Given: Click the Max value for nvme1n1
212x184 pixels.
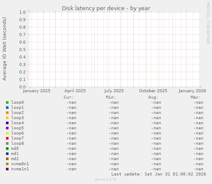Looking at the screenshot, I should pos(198,169).
